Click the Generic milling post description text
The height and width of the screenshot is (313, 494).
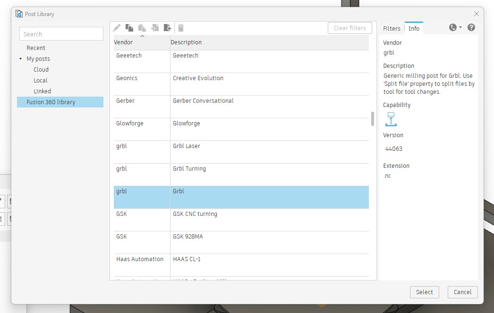tap(429, 84)
